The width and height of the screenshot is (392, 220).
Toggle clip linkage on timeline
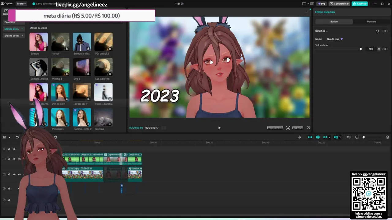click(325, 137)
